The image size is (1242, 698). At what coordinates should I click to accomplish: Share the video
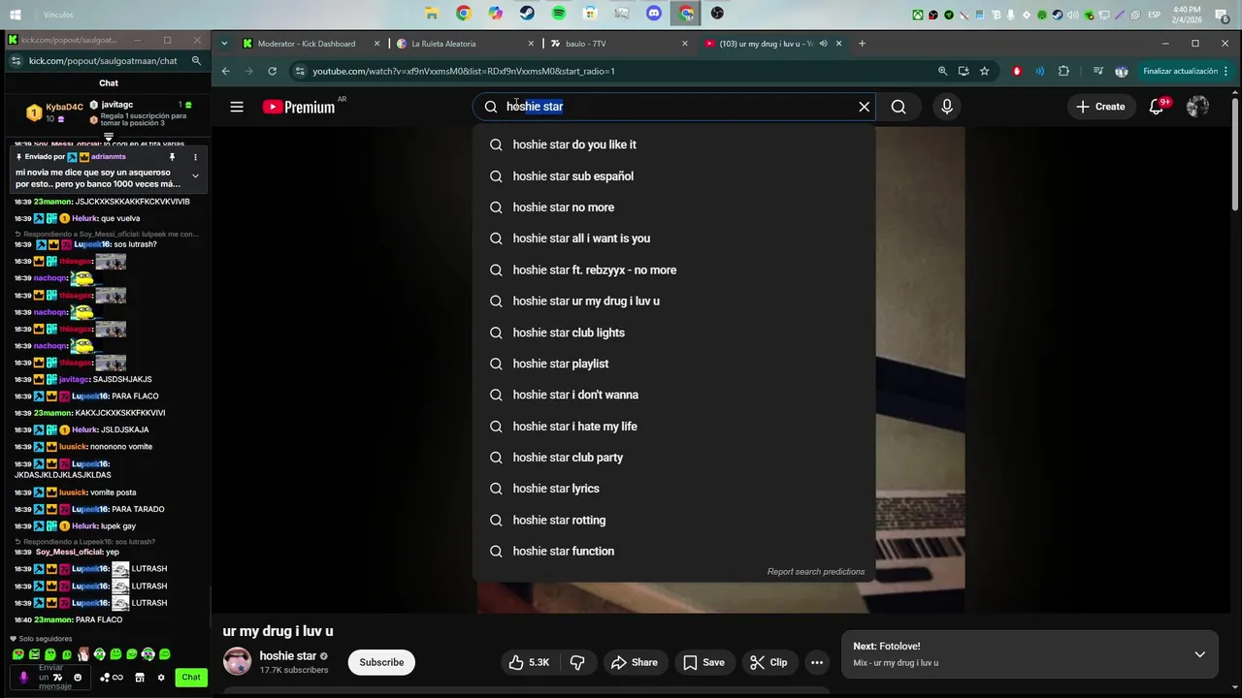[634, 662]
